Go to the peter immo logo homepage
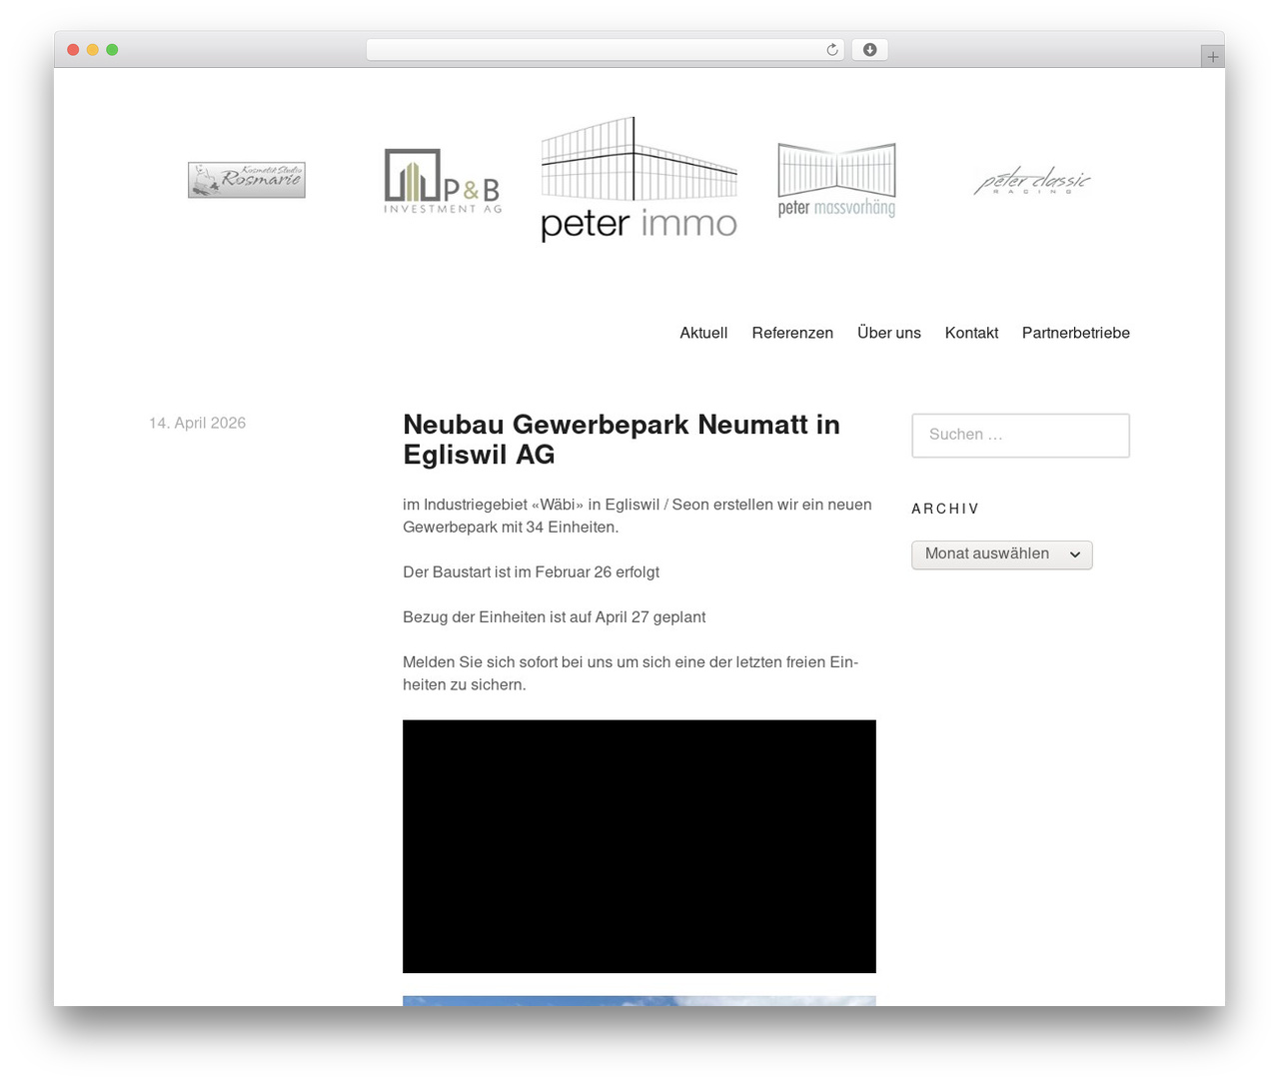 coord(639,179)
